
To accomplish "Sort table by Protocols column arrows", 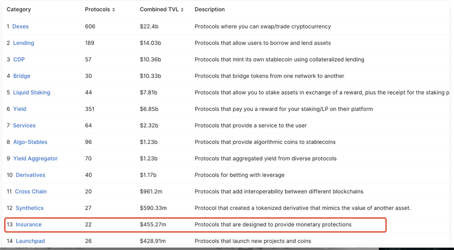I will coord(114,10).
